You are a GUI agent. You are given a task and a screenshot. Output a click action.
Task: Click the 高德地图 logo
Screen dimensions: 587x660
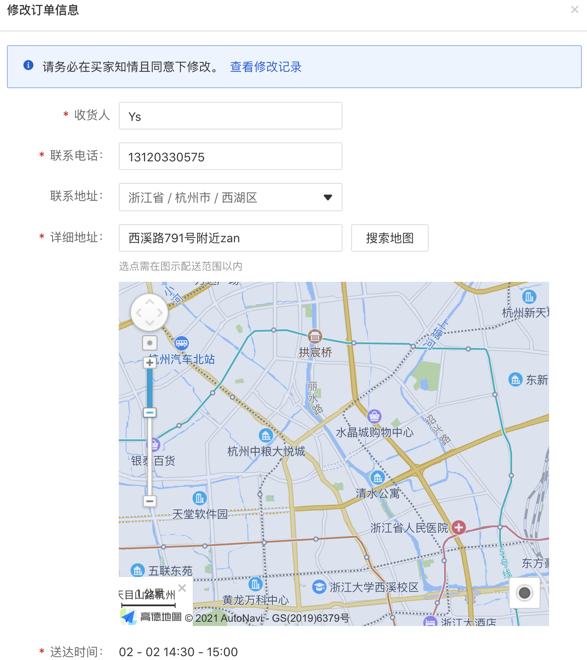coord(151,617)
